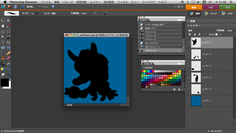236x133 pixels.
Task: Select the Type tool
Action: tap(3, 42)
